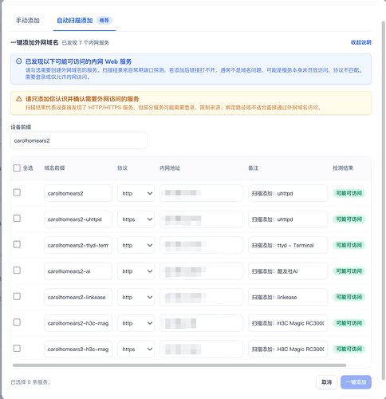Tick the checkbox for carolhomears2-uhttpd row
The width and height of the screenshot is (386, 399).
[x=17, y=219]
